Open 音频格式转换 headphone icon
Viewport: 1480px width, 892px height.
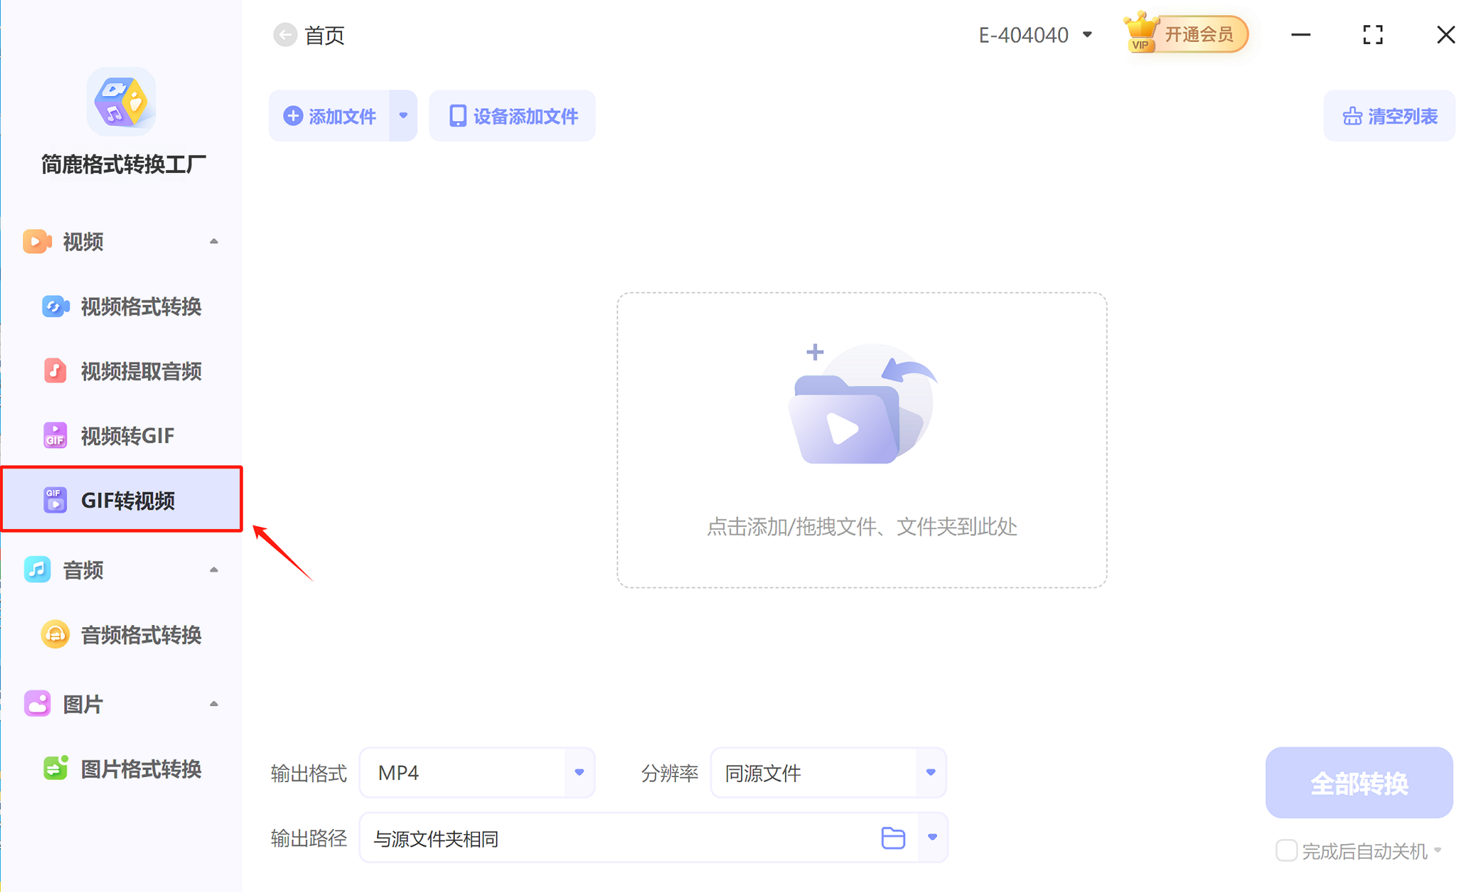point(55,634)
